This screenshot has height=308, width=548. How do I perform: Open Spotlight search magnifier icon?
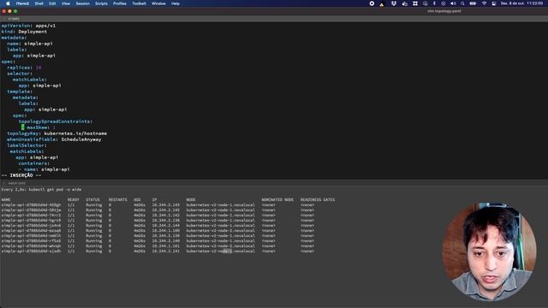pos(462,3)
